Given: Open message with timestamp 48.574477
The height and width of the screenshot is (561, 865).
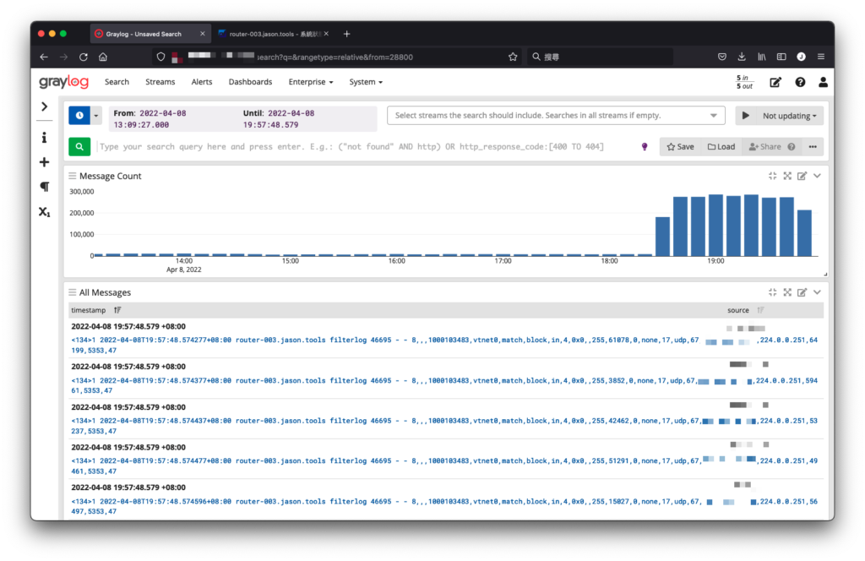Looking at the screenshot, I should coord(444,466).
